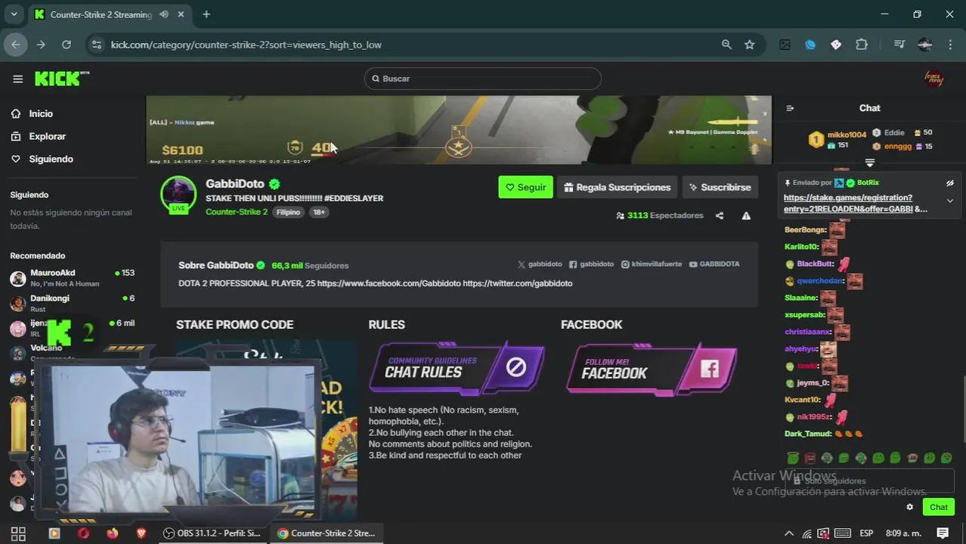Viewport: 966px width, 544px height.
Task: Click first green emote in emote bar
Action: point(793,458)
